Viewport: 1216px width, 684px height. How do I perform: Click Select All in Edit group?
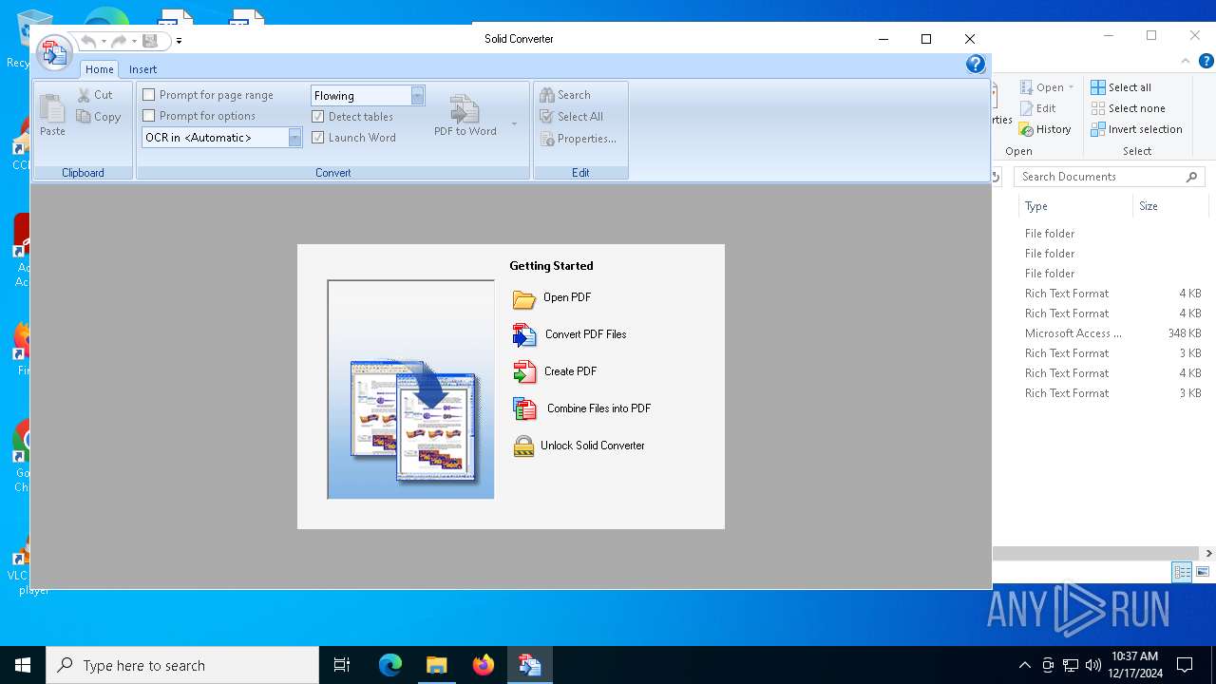click(571, 117)
